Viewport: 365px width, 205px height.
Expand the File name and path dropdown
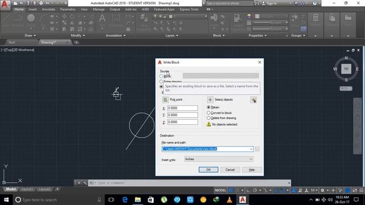click(251, 149)
